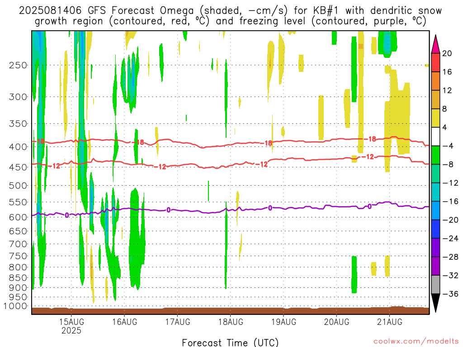Select the purple -28 to -24 colorbar segment
The width and height of the screenshot is (463, 347).
coord(435,248)
